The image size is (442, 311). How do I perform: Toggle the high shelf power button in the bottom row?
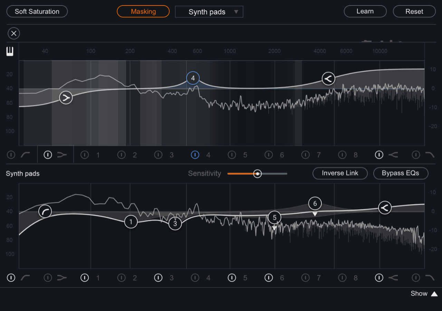tap(379, 278)
